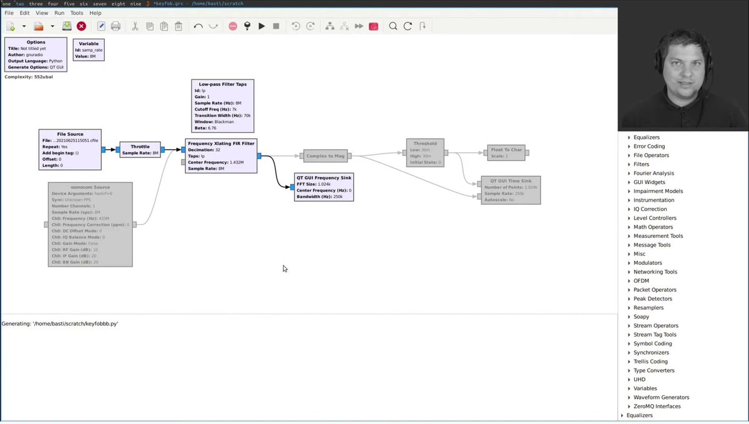
Task: Open the File menu
Action: 9,12
